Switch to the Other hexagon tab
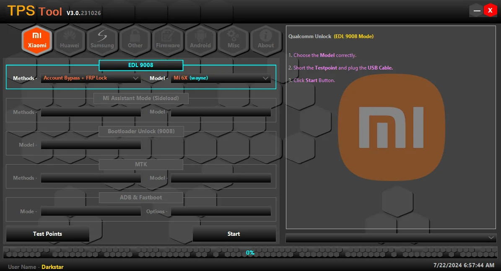501x271 pixels. 135,41
